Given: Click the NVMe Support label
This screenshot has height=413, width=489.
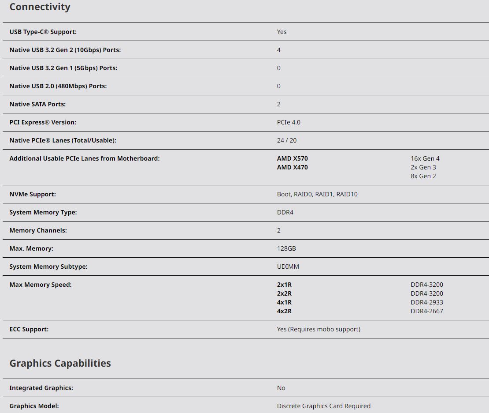Looking at the screenshot, I should 33,194.
